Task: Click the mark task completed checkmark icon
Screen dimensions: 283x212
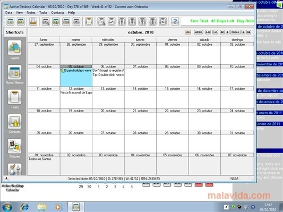Action: 112,21
